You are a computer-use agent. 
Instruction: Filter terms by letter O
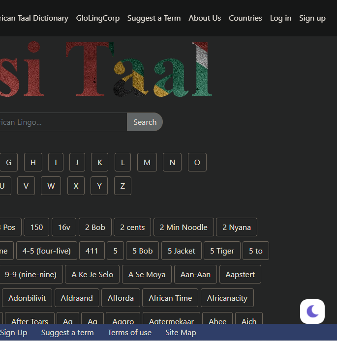coord(197,162)
